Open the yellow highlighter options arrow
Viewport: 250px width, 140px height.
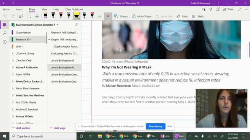tap(79, 19)
